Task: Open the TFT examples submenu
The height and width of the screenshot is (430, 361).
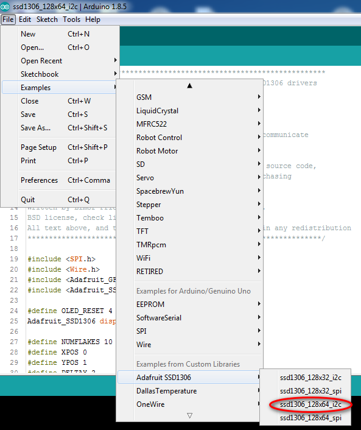Action: [190, 231]
